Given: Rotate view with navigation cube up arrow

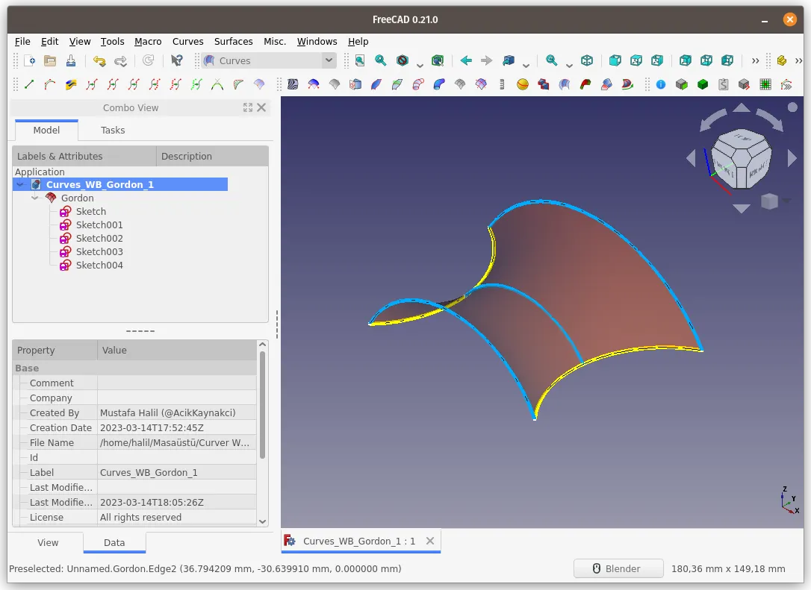Looking at the screenshot, I should 741,107.
